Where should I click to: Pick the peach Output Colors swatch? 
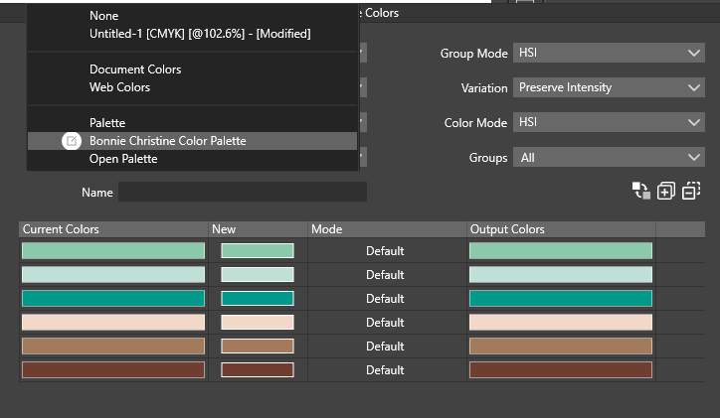click(561, 323)
